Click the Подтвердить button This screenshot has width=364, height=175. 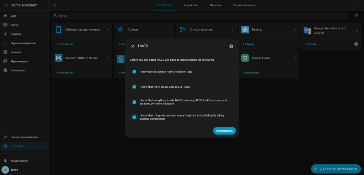pos(225,131)
